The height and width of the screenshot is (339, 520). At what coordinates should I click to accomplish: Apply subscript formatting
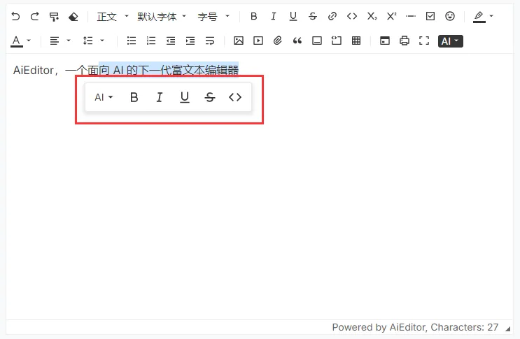pyautogui.click(x=372, y=16)
